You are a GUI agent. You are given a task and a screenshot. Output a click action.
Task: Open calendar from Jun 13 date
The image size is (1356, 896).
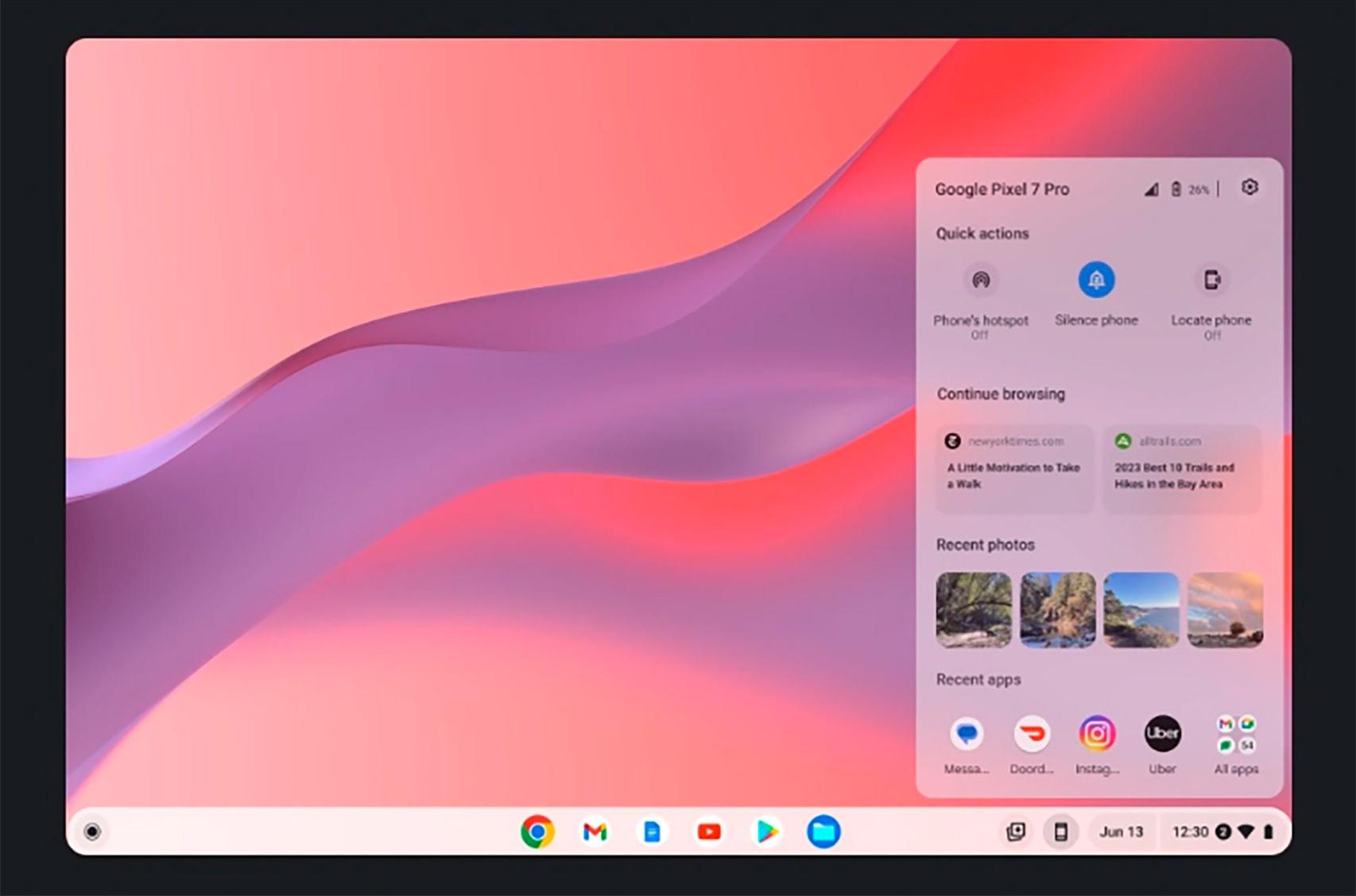point(1121,832)
